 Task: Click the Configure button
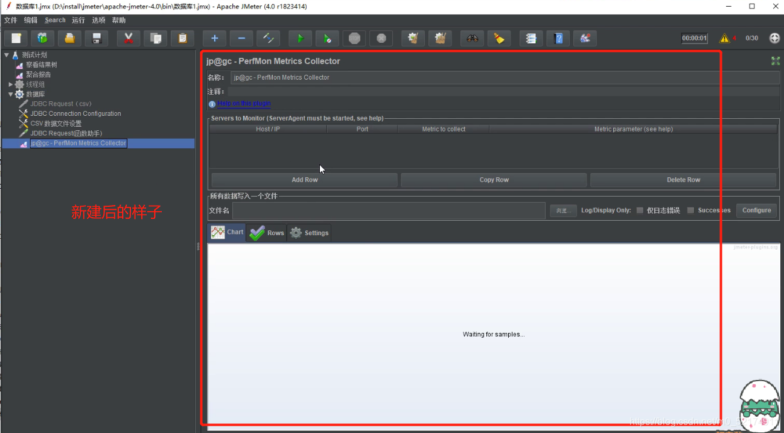pos(756,210)
